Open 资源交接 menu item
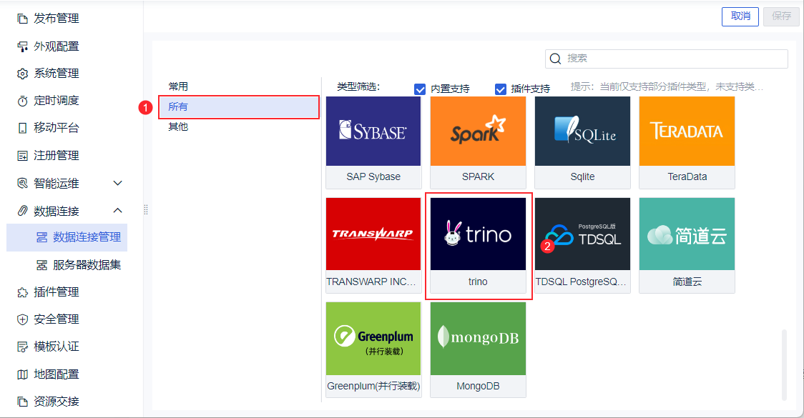Screen dimensions: 804x418 pyautogui.click(x=57, y=402)
